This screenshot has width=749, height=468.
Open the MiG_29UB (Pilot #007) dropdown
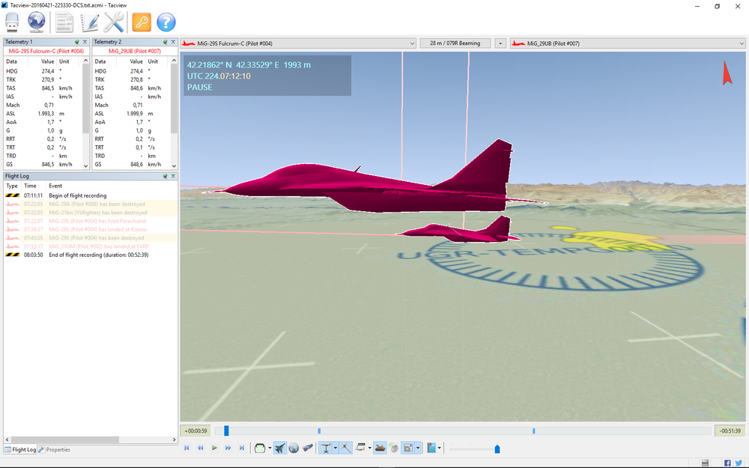pyautogui.click(x=741, y=43)
